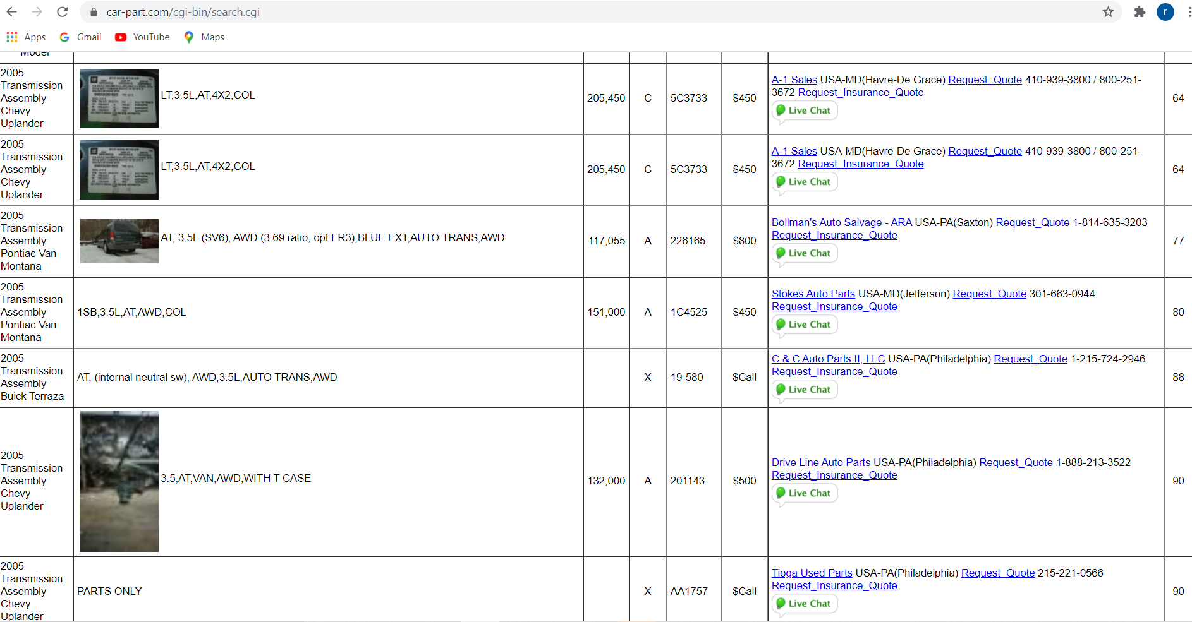
Task: Start Live Chat with Drive Line Auto Parts
Action: pos(805,493)
